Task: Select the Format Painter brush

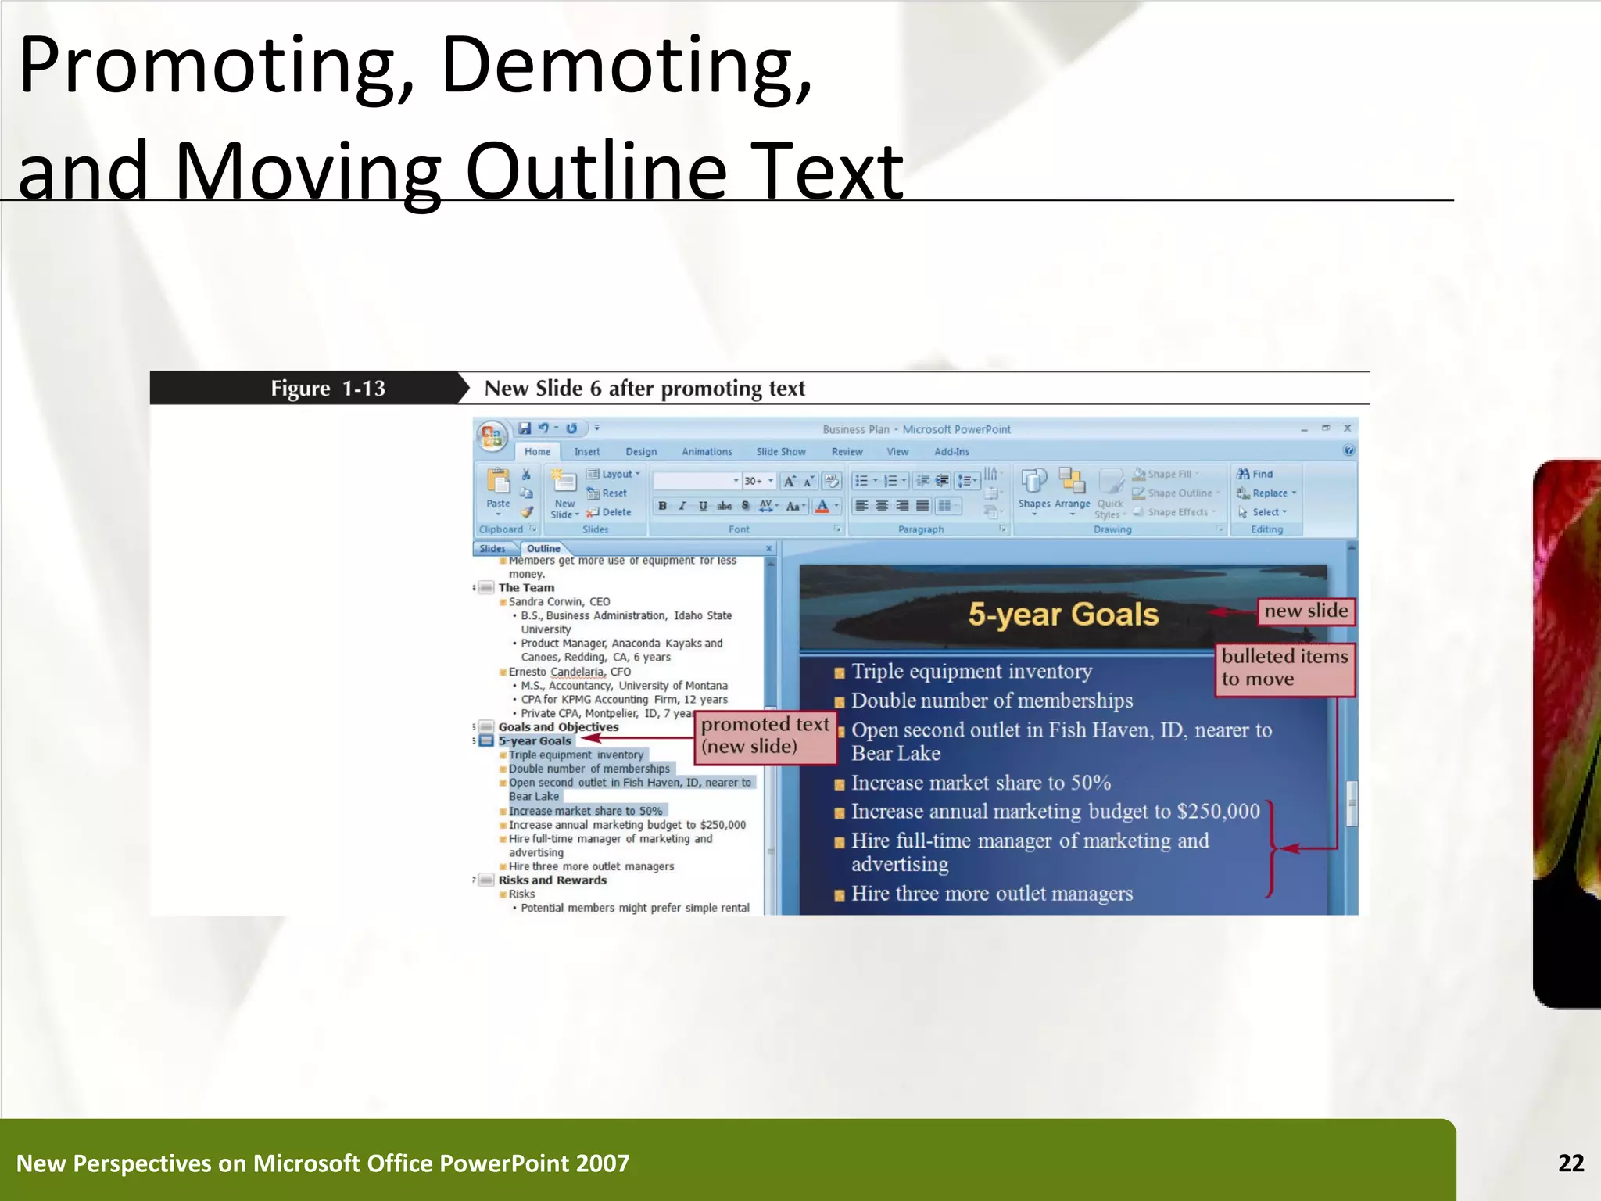Action: click(x=526, y=512)
